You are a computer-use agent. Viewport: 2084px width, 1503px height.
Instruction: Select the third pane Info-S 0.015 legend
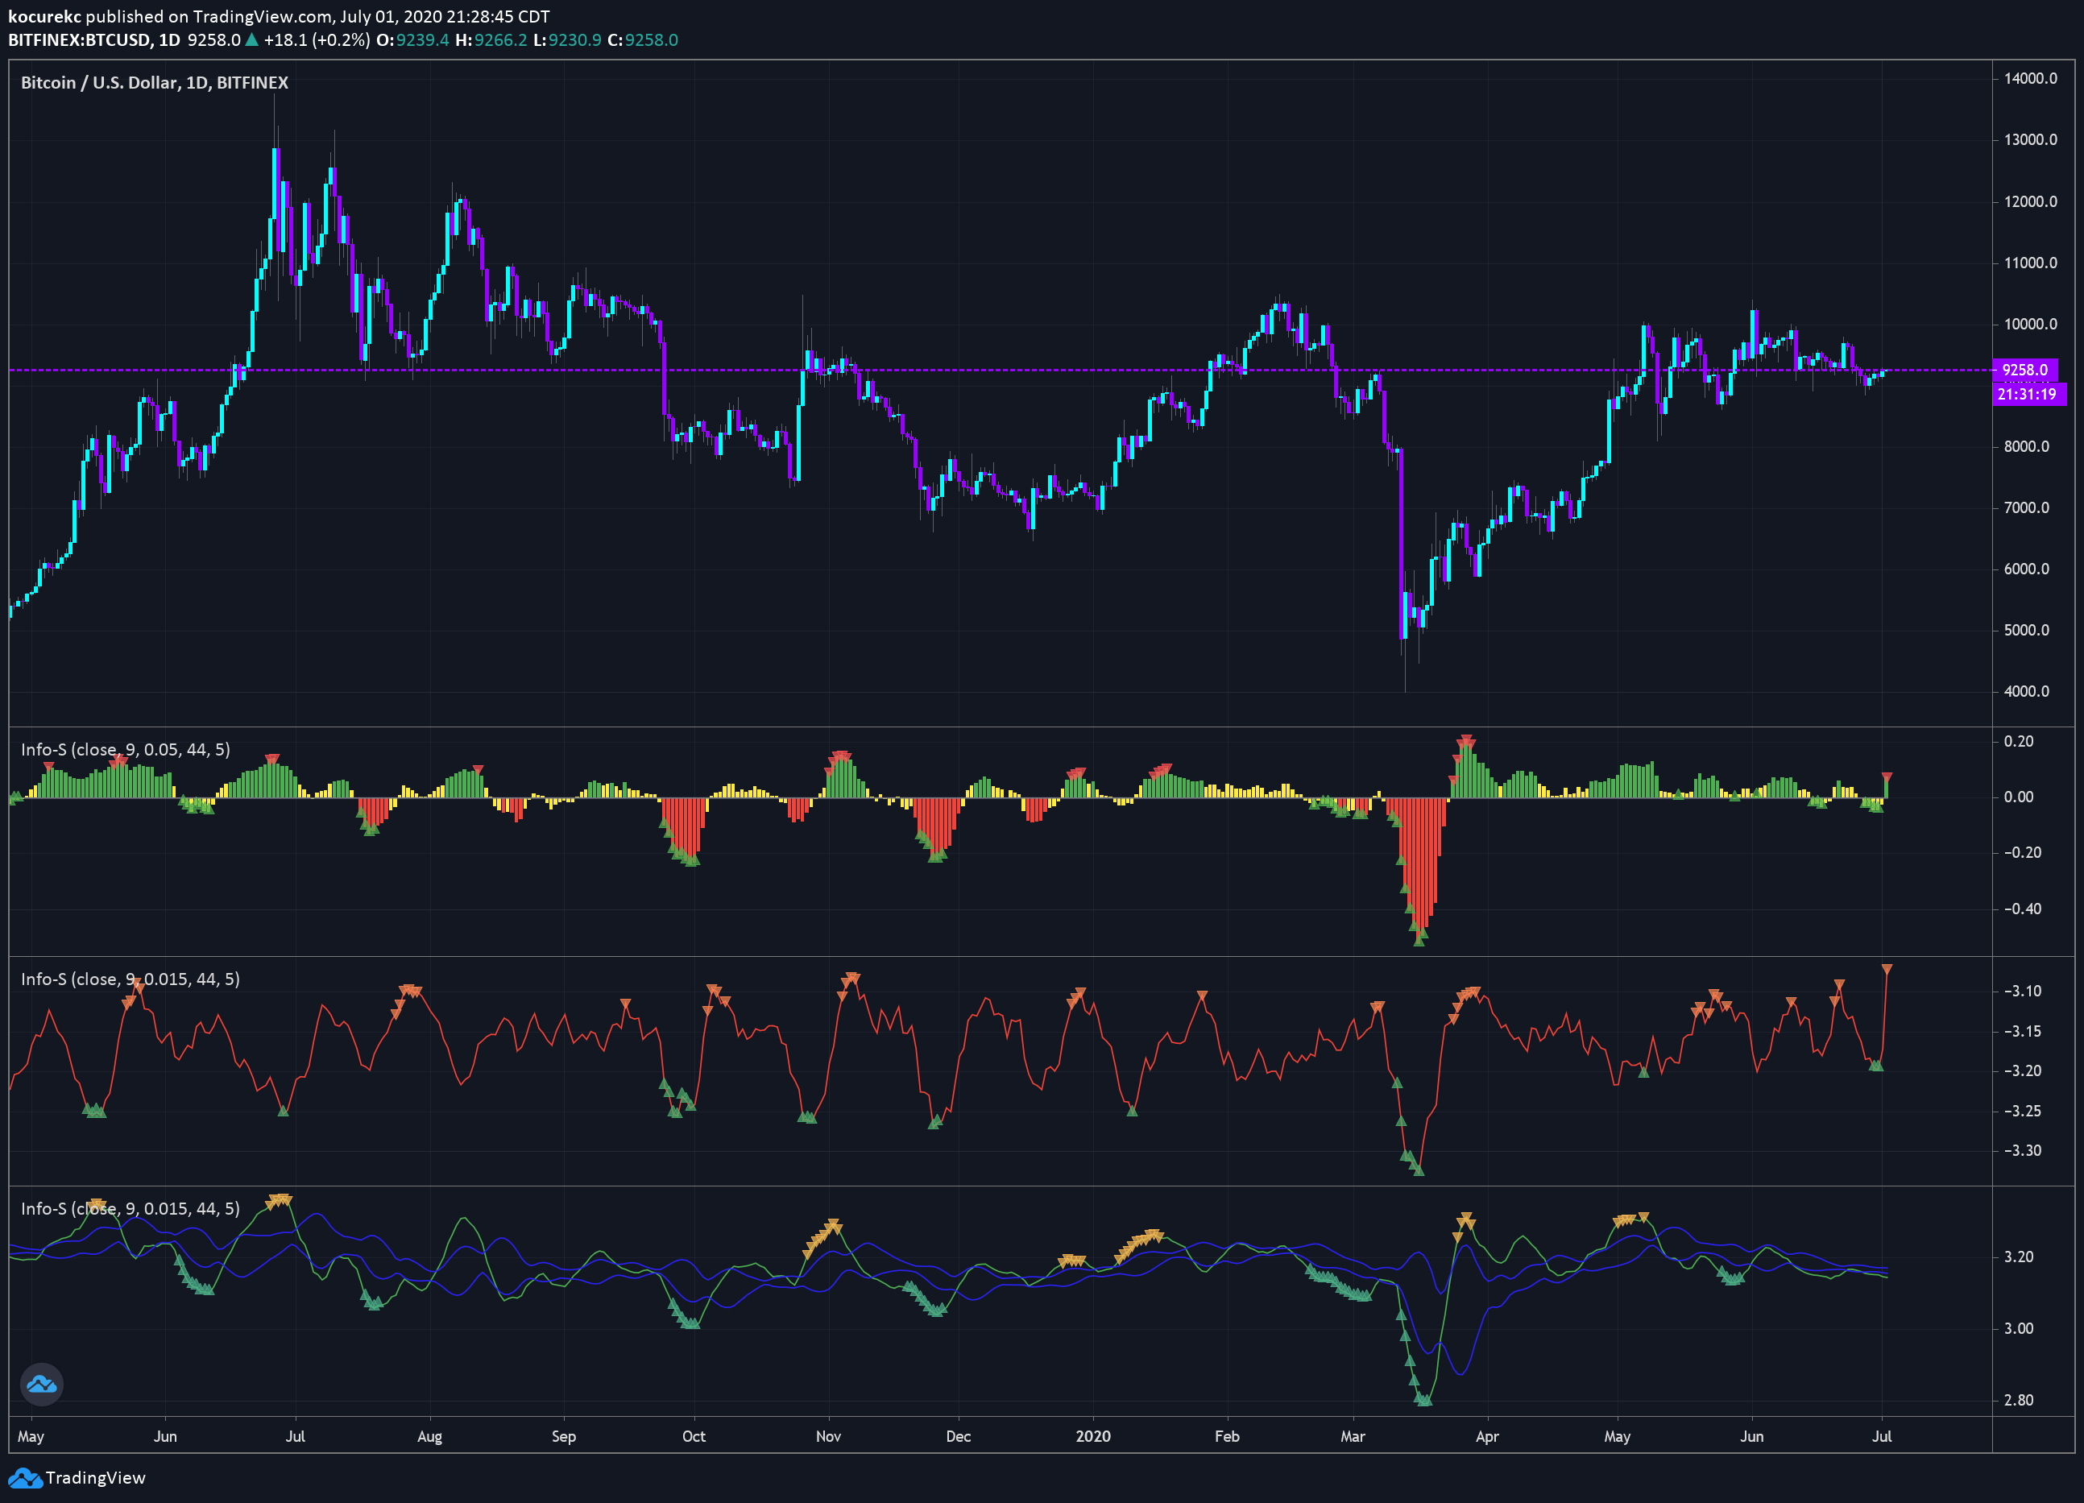[x=131, y=1209]
